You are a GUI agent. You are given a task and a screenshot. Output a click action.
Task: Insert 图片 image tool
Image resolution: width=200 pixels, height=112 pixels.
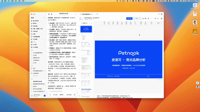tap(113, 23)
